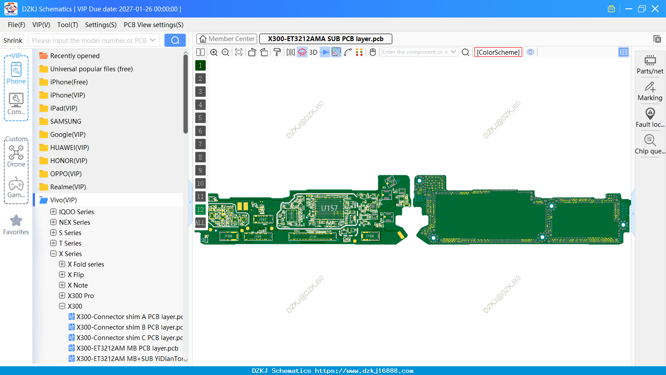Image resolution: width=666 pixels, height=375 pixels.
Task: Expand the NEX Series node
Action: pyautogui.click(x=53, y=222)
